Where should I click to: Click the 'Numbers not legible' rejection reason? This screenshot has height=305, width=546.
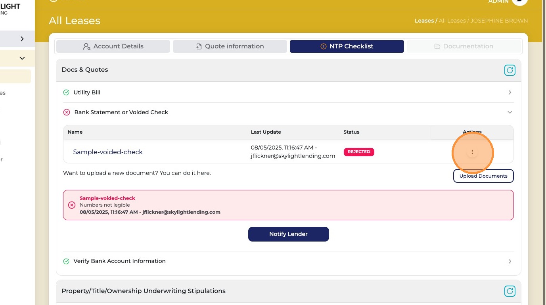click(x=105, y=205)
